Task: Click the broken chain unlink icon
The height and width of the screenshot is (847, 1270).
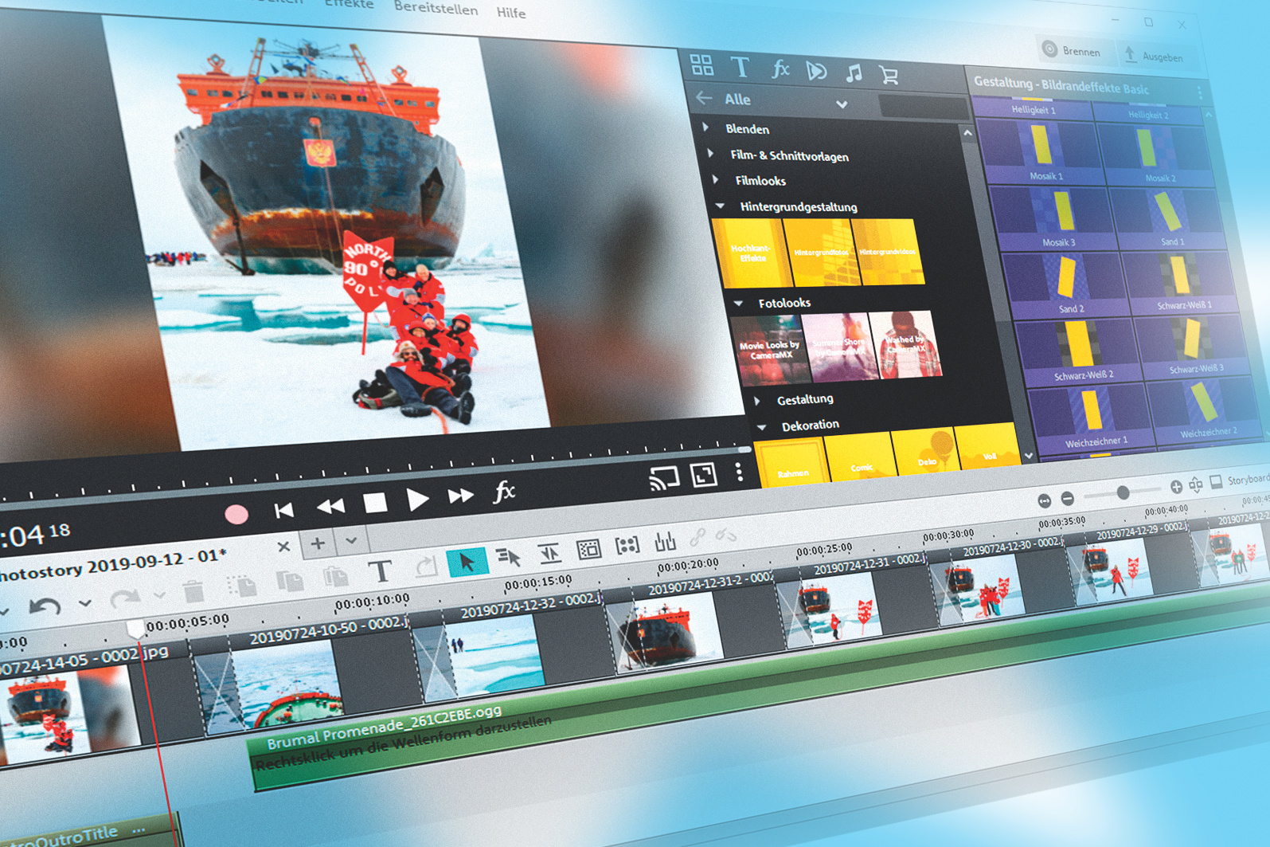Action: (x=725, y=535)
